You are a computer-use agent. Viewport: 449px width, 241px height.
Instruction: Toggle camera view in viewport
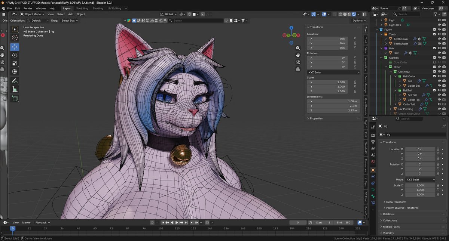point(298,62)
